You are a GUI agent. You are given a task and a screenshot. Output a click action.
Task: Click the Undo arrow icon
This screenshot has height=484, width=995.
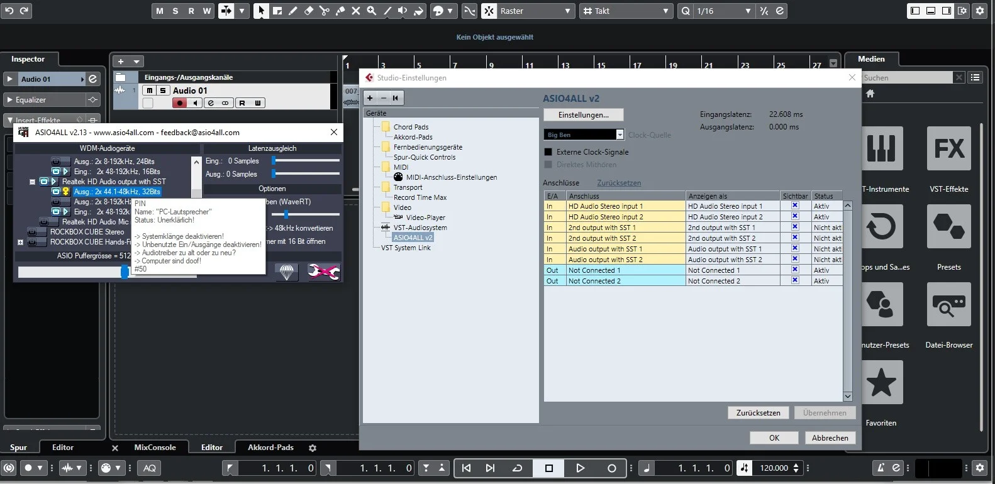9,11
